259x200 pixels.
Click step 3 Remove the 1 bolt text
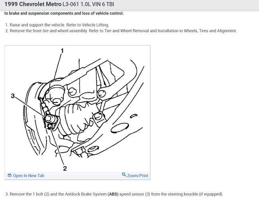coord(114,194)
